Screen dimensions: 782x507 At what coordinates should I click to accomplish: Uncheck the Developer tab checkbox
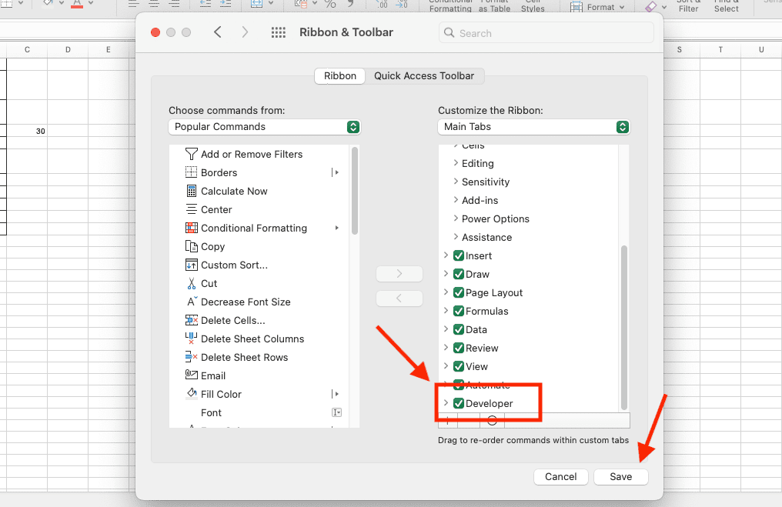point(459,403)
